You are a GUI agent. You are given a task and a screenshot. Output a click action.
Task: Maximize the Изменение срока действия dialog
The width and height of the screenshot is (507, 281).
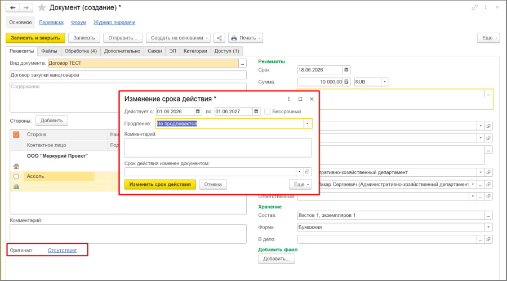pos(300,99)
